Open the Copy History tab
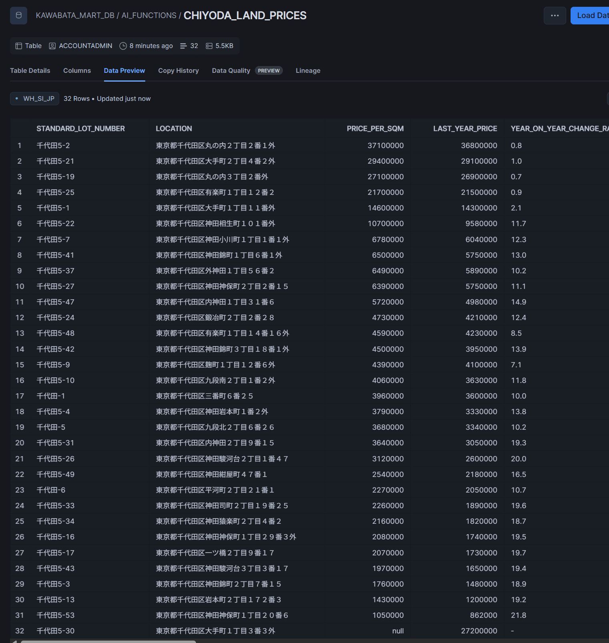 point(178,70)
